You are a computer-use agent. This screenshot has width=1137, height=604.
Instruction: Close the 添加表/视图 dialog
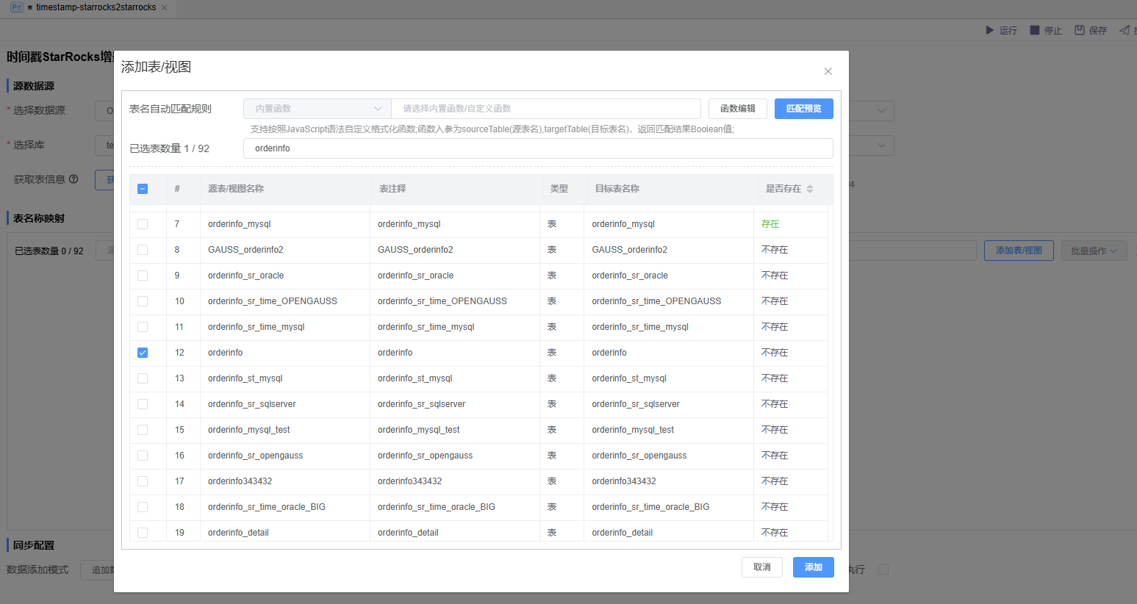click(828, 71)
